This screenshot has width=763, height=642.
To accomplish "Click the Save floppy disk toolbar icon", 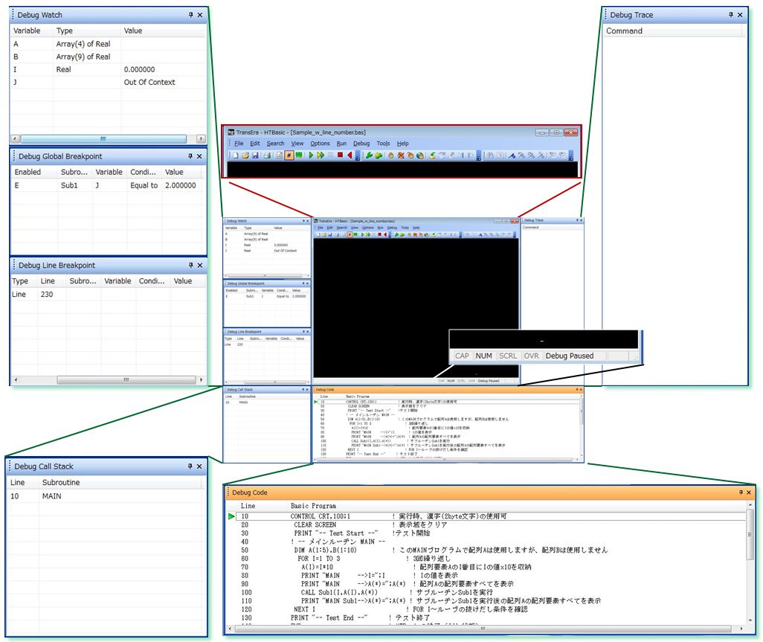I will pyautogui.click(x=255, y=155).
